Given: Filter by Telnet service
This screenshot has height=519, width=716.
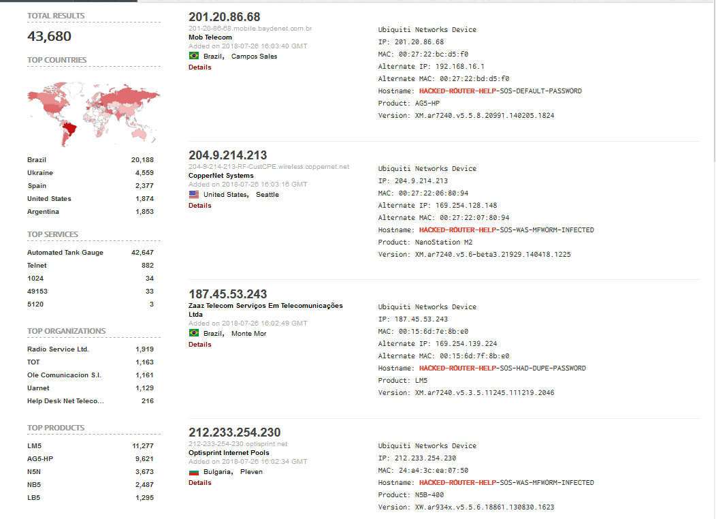Looking at the screenshot, I should pyautogui.click(x=37, y=266).
